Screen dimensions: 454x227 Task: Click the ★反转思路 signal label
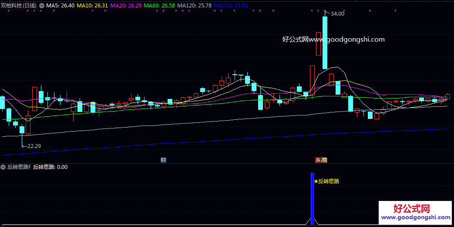point(326,181)
